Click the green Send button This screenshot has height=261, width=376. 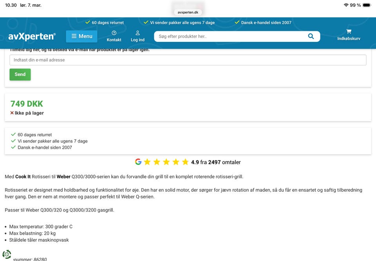[20, 74]
